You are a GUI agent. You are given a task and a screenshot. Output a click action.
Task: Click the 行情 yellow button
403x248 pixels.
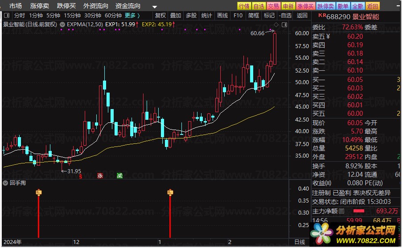pyautogui.click(x=244, y=6)
